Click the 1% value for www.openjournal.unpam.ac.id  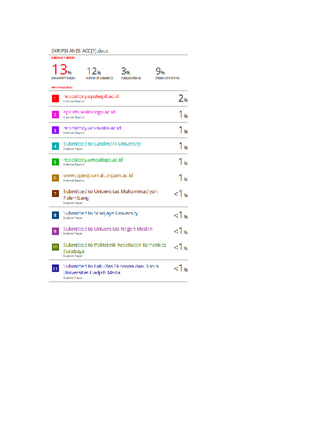tap(183, 178)
